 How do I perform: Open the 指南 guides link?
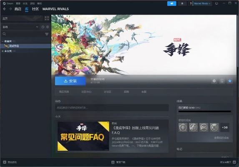click(126, 92)
